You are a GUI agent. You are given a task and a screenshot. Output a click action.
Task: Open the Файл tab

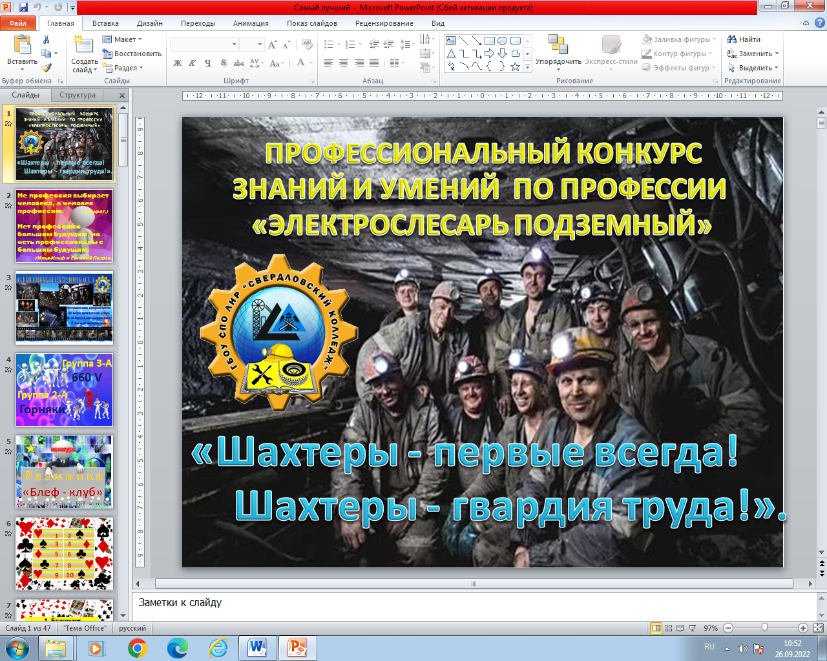(x=18, y=23)
